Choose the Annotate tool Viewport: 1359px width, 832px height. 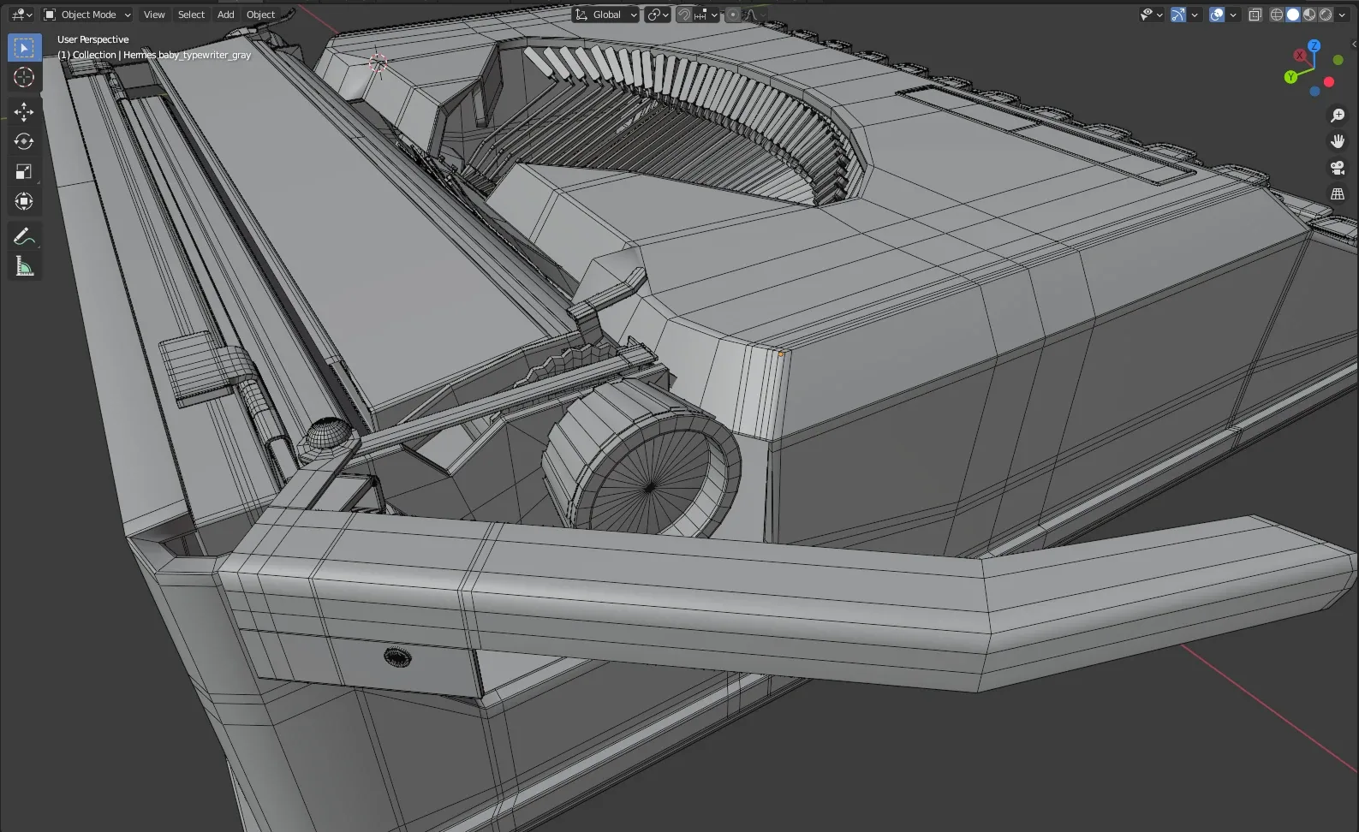click(24, 237)
